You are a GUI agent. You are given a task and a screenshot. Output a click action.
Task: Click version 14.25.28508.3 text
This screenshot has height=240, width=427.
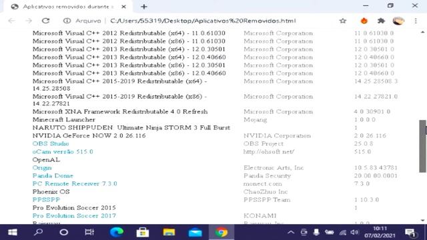(376, 81)
